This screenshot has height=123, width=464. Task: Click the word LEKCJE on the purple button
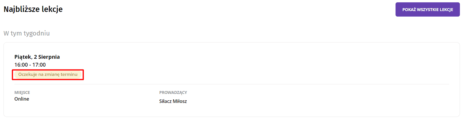[x=446, y=10]
